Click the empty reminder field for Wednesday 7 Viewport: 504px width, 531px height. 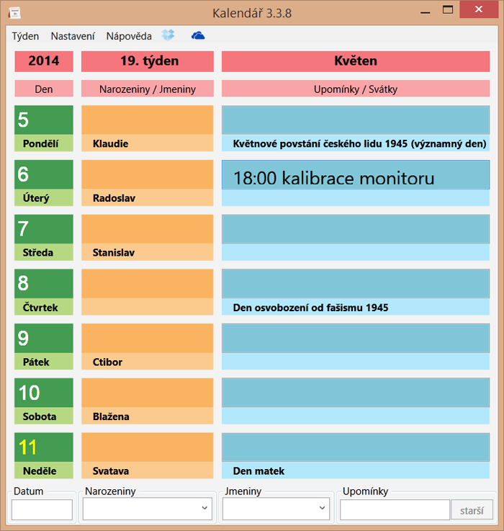coord(356,229)
